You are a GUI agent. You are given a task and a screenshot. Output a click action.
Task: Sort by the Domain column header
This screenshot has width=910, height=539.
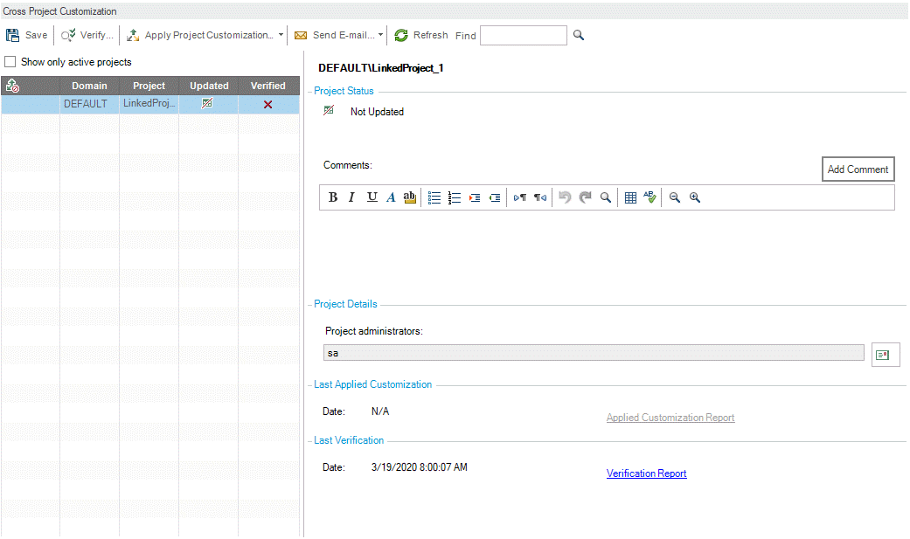click(89, 86)
